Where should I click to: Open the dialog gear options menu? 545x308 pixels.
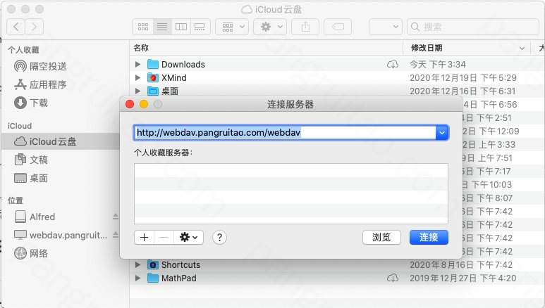[188, 237]
